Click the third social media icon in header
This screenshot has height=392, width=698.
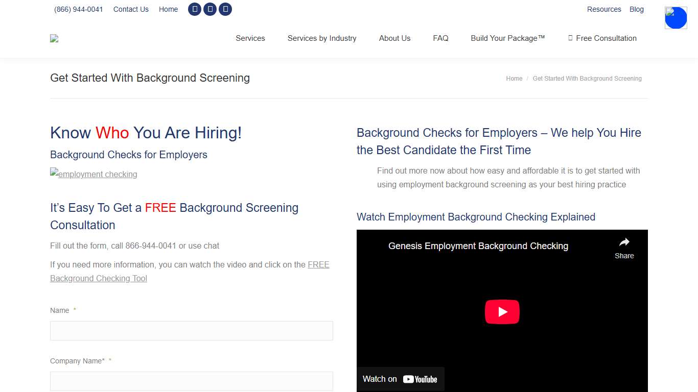pos(225,9)
